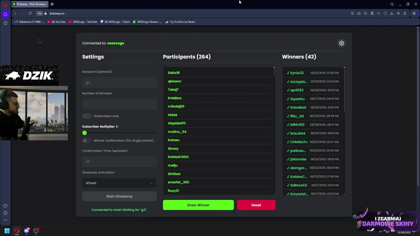Toggle Winner confirmation switch
Screen dimensions: 420x236
click(87, 140)
